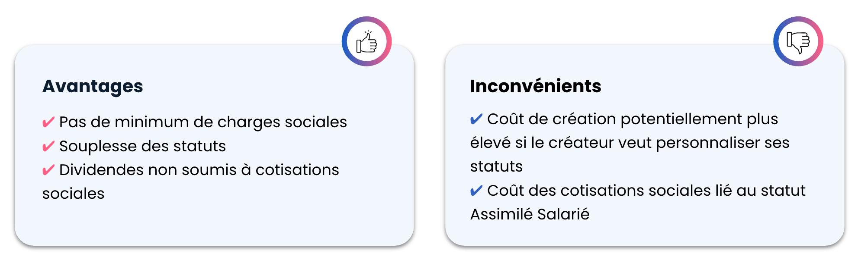Select the "Inconvénients" heading
The height and width of the screenshot is (263, 861).
point(535,86)
